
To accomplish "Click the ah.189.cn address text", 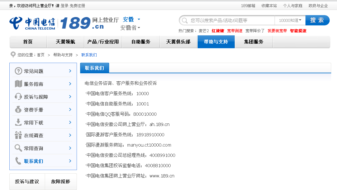I will [159, 124].
